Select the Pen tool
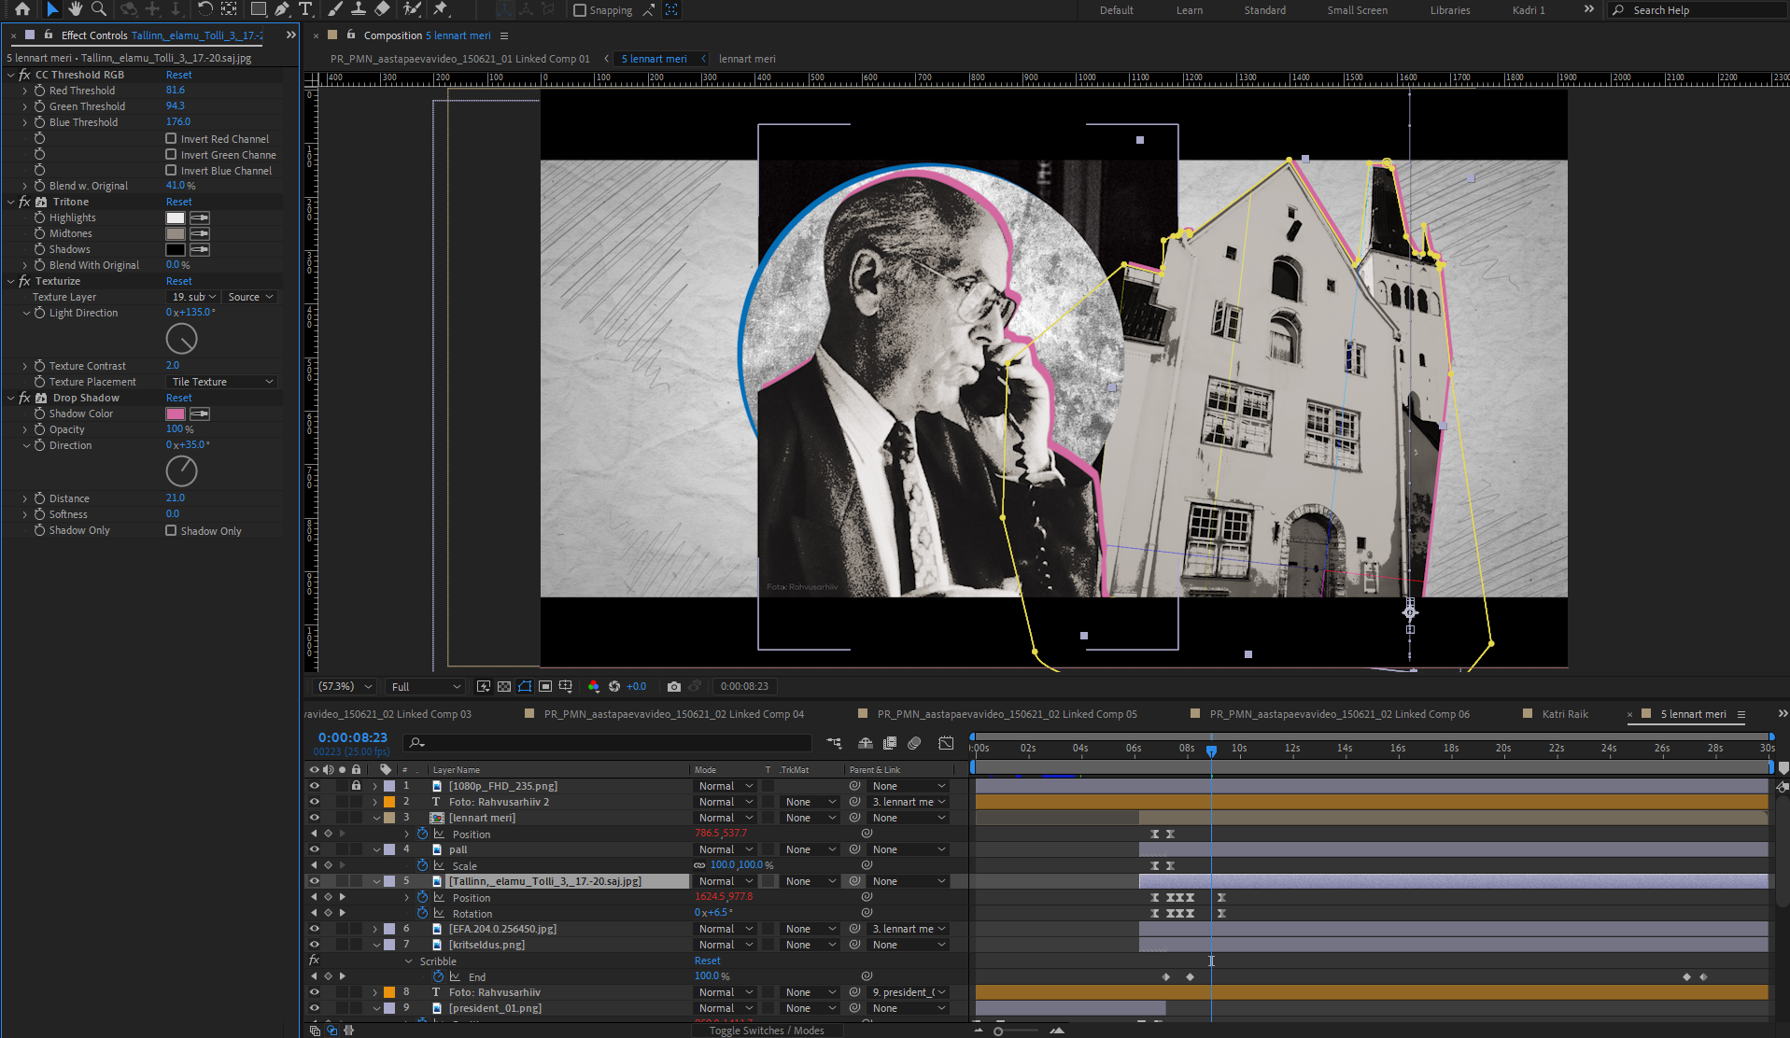The image size is (1790, 1038). click(282, 9)
